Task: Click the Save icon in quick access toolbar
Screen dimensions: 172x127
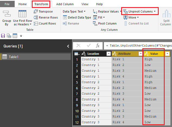Action: coord(3,36)
